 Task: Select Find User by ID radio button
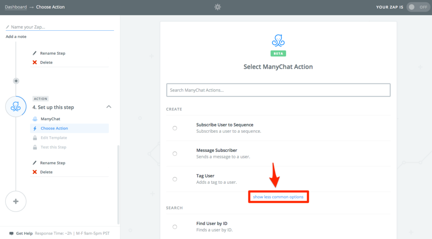[175, 227]
